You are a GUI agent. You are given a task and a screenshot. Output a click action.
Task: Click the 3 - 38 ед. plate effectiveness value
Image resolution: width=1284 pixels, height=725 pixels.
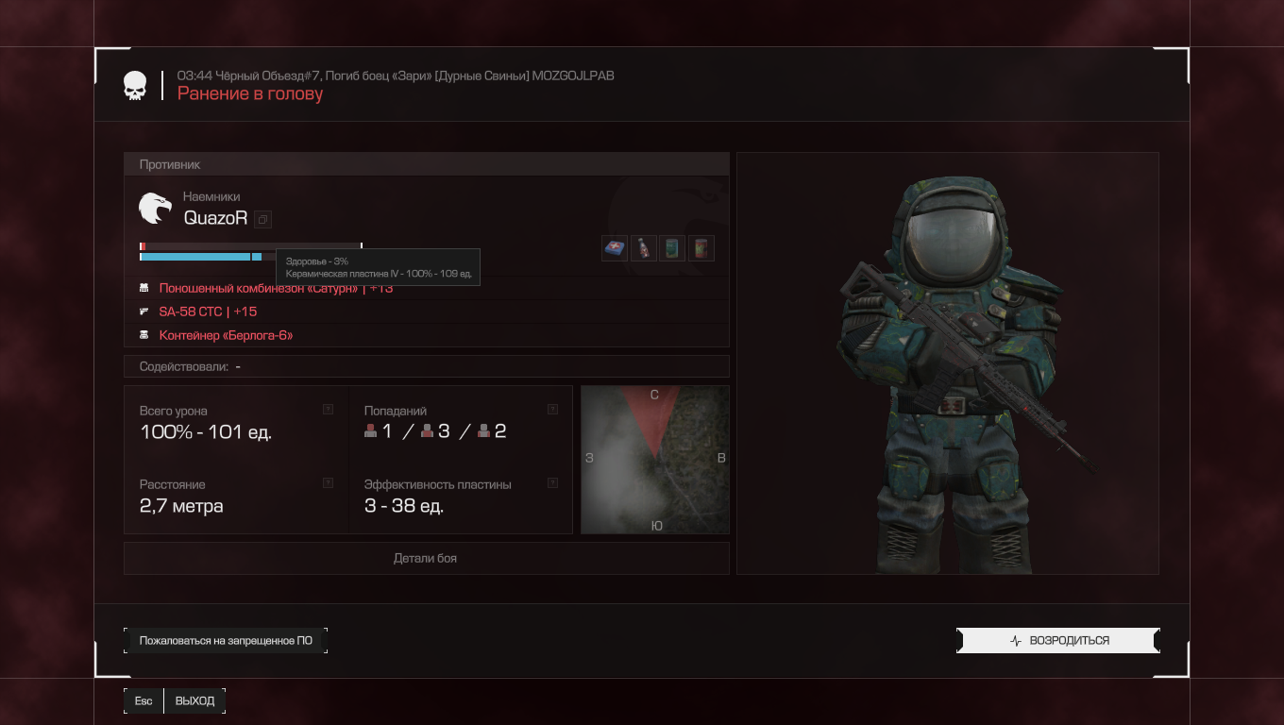tap(404, 506)
